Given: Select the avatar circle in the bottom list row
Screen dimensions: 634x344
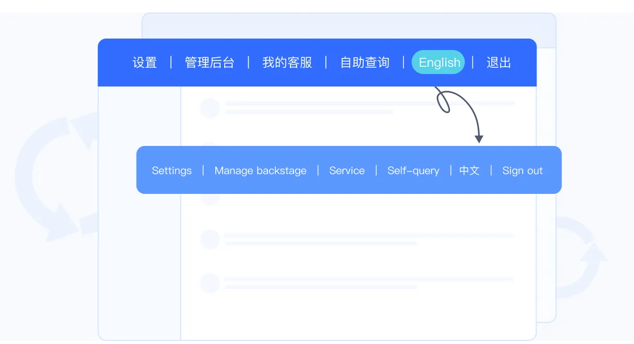Looking at the screenshot, I should coord(210,282).
